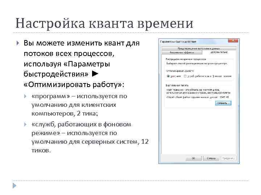
Task: Click the slide heading Настройка кванта времени
Action: [104, 23]
